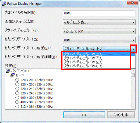
Task: Select 320 x 200 (32bit) 60Hz radio button
Action: [17, 84]
